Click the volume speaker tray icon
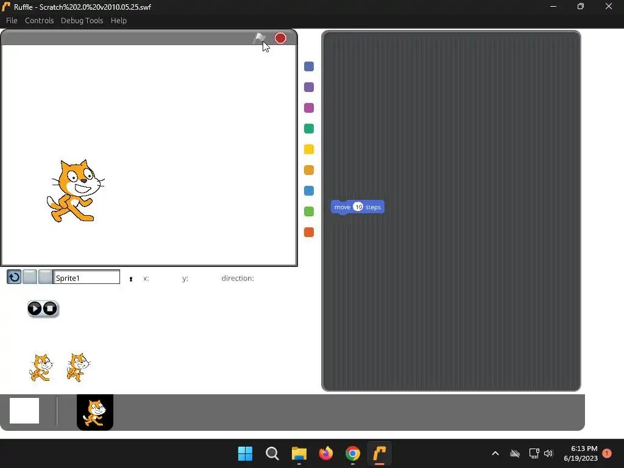 [548, 453]
